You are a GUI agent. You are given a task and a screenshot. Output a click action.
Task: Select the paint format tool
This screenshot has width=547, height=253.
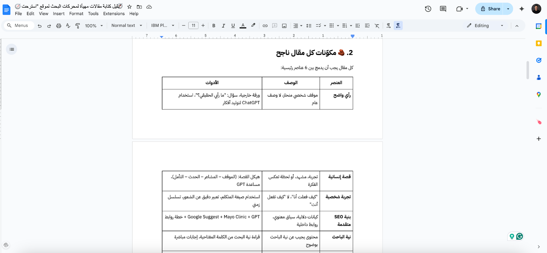78,26
